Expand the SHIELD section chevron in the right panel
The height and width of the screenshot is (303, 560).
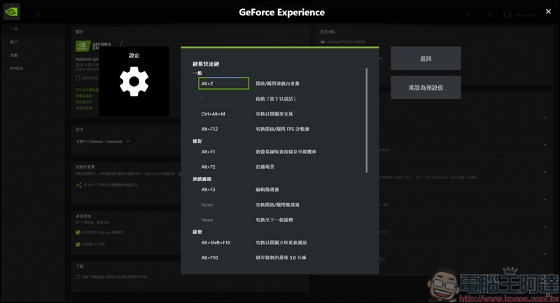(x=545, y=145)
